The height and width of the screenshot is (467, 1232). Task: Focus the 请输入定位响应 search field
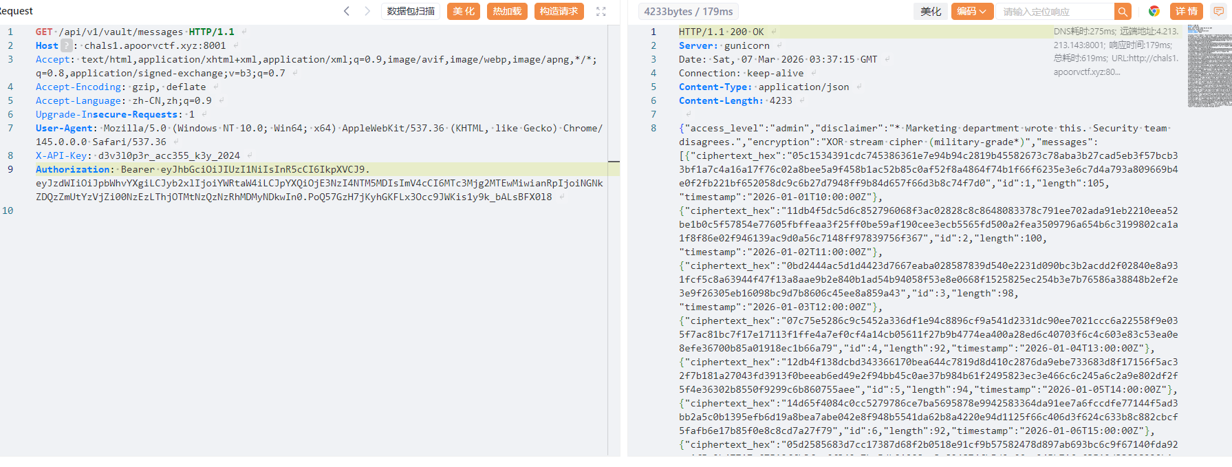pos(1054,11)
